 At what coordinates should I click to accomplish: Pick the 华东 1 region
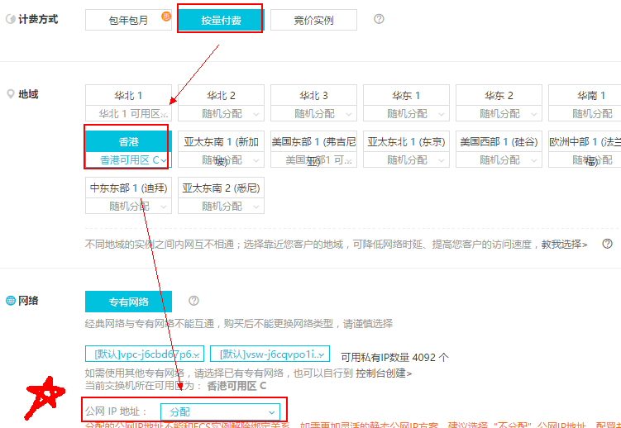[x=406, y=96]
